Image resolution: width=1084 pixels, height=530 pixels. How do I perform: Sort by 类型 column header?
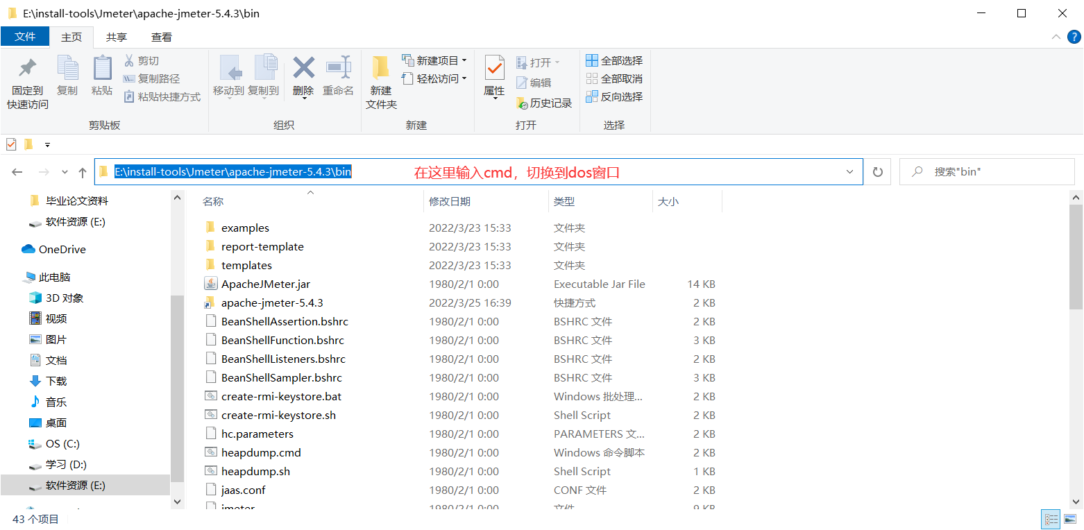[564, 201]
